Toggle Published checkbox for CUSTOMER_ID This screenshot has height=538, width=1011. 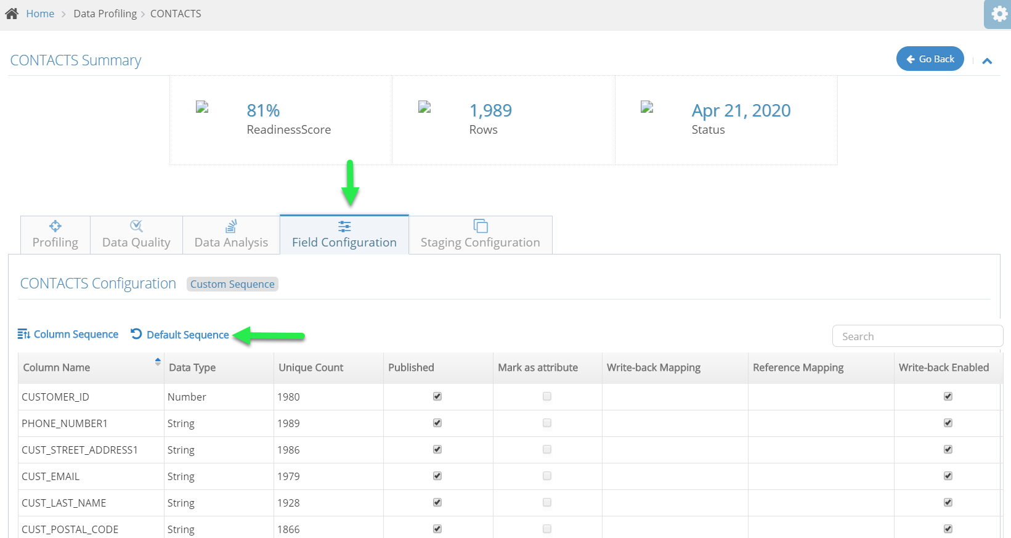(x=437, y=396)
